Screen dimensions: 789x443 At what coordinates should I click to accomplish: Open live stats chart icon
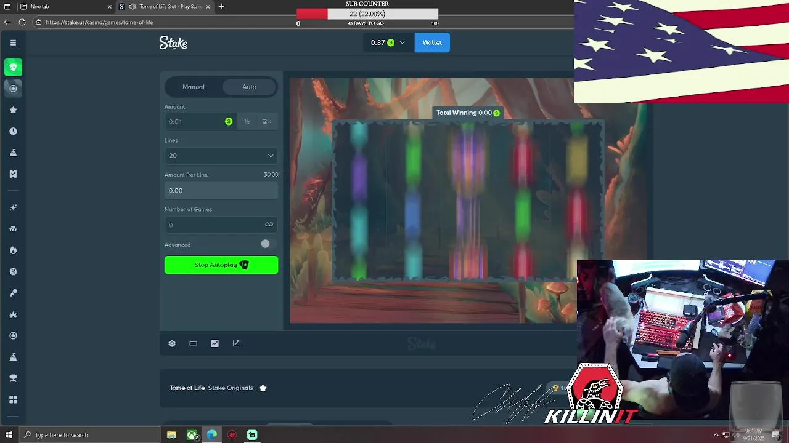pyautogui.click(x=215, y=343)
